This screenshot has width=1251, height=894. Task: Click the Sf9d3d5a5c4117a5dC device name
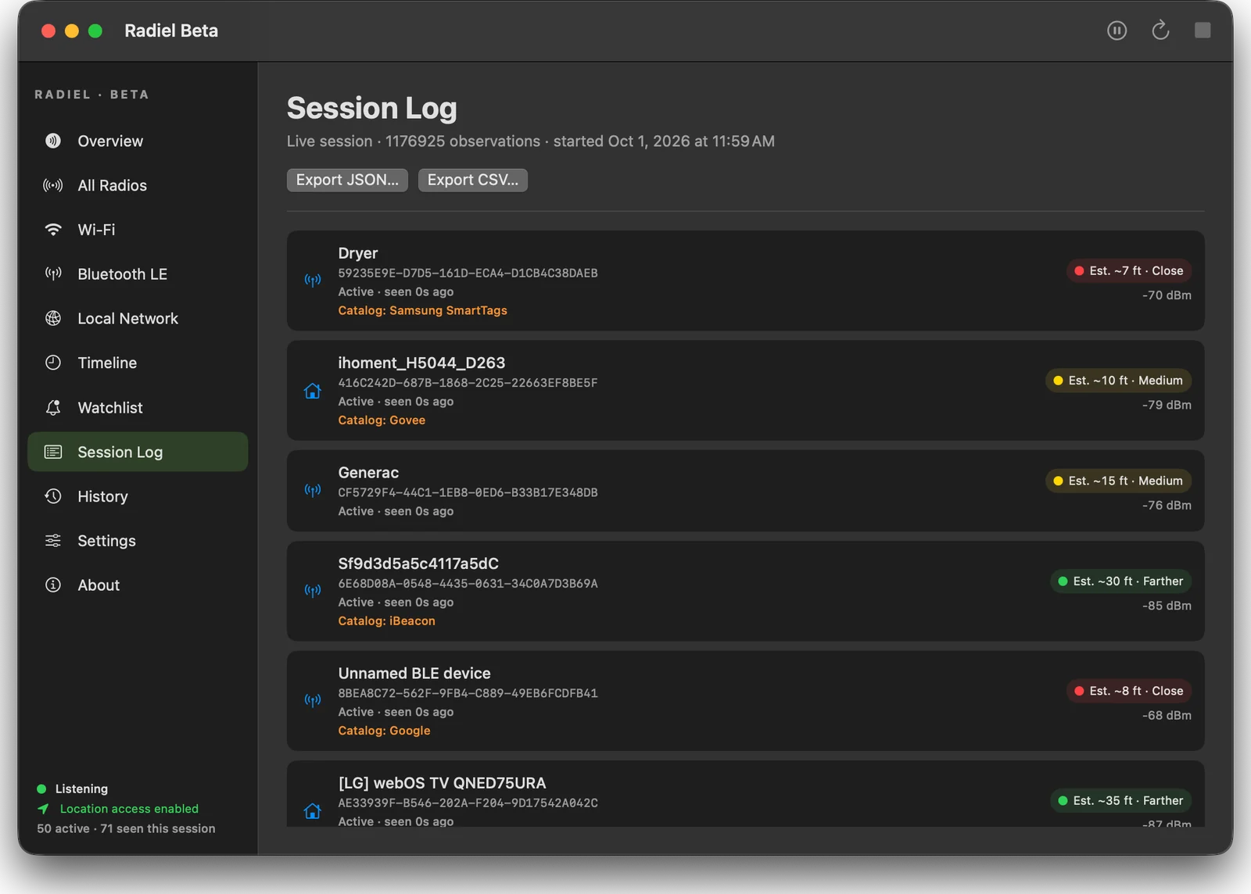tap(418, 563)
